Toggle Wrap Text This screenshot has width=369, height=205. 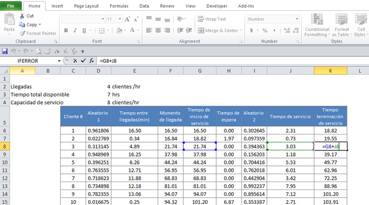(212, 19)
